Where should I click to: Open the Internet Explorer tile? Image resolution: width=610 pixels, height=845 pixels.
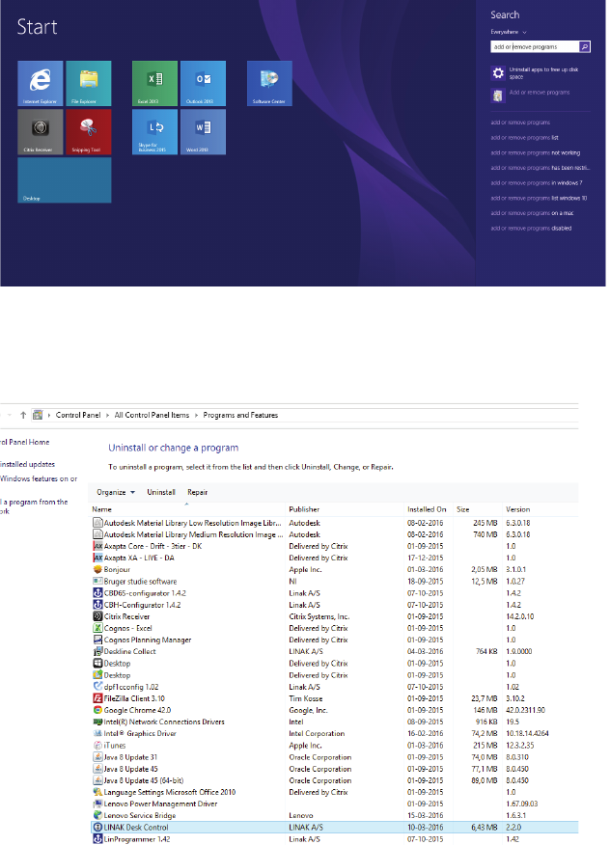41,84
